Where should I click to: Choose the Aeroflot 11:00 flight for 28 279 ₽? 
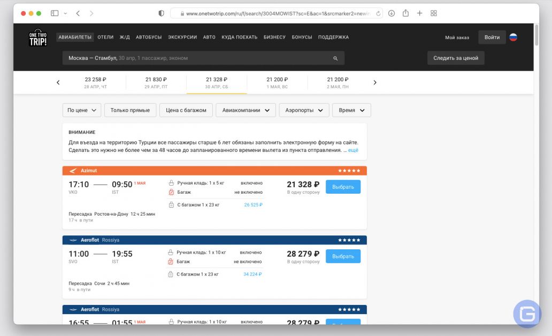tap(343, 256)
